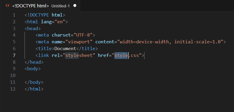234x112 pixels.
Task: Select the <!DOCTYPE html> Untitled-1 tab
Action: click(x=40, y=6)
